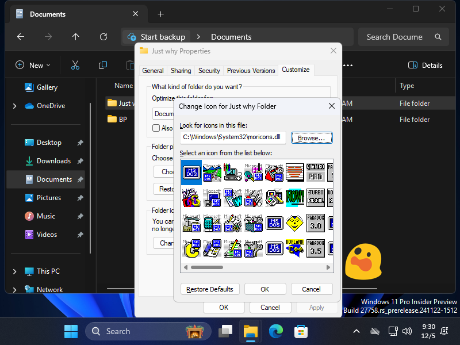Pick the Turbo Pascal icon

315,198
